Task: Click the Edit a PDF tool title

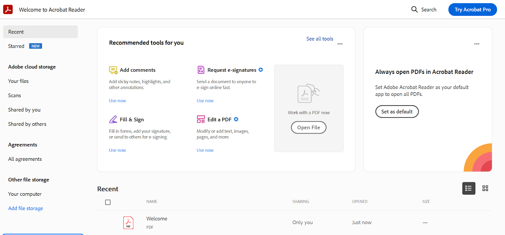Action: (x=220, y=119)
